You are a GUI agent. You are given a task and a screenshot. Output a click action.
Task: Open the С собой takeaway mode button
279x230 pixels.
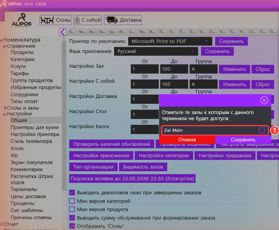(88, 20)
